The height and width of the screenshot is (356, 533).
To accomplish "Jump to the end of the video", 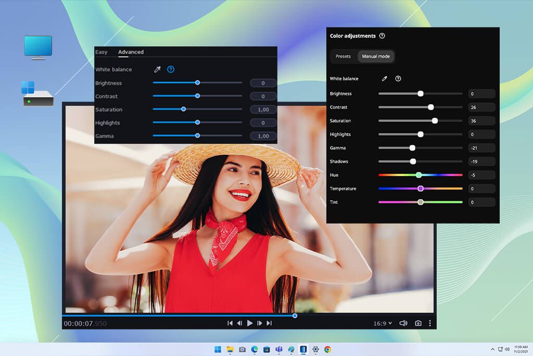I will [x=269, y=323].
